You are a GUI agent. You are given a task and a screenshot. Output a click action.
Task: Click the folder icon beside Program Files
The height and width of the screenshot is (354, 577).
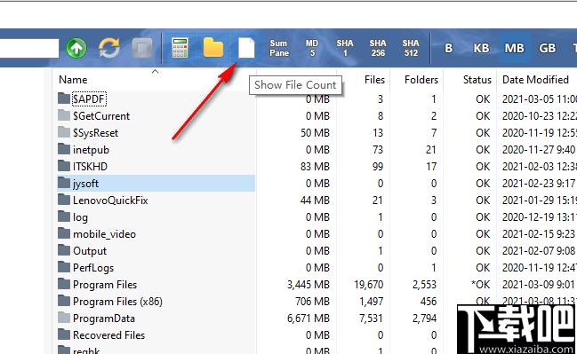64,284
